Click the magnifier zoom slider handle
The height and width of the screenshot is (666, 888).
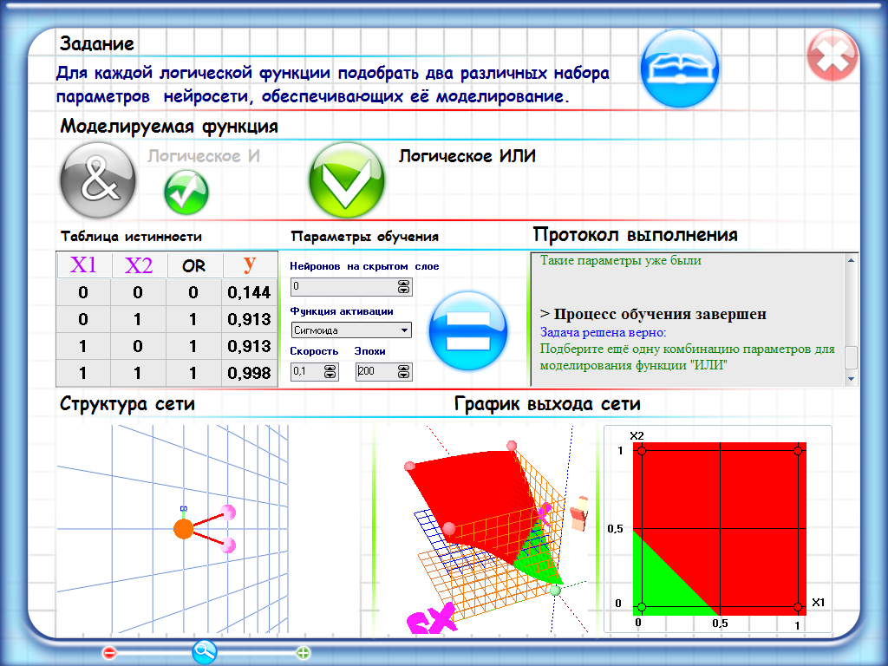(x=205, y=650)
